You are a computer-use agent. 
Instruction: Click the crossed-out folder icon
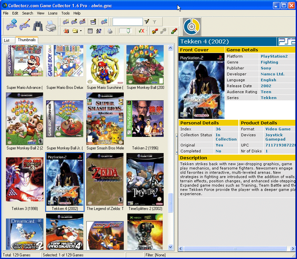pos(66,31)
